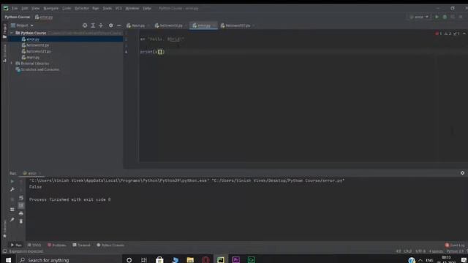Toggle pin tab in Run panel
This screenshot has width=468, height=263.
[12, 220]
